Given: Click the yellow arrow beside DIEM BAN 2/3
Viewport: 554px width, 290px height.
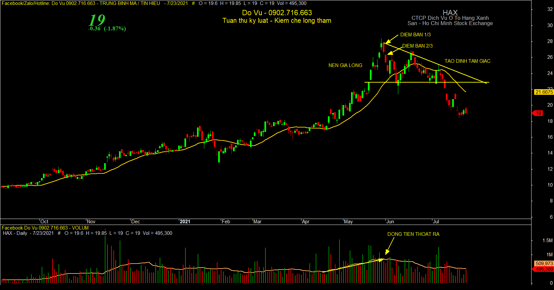Looking at the screenshot, I should tap(395, 50).
